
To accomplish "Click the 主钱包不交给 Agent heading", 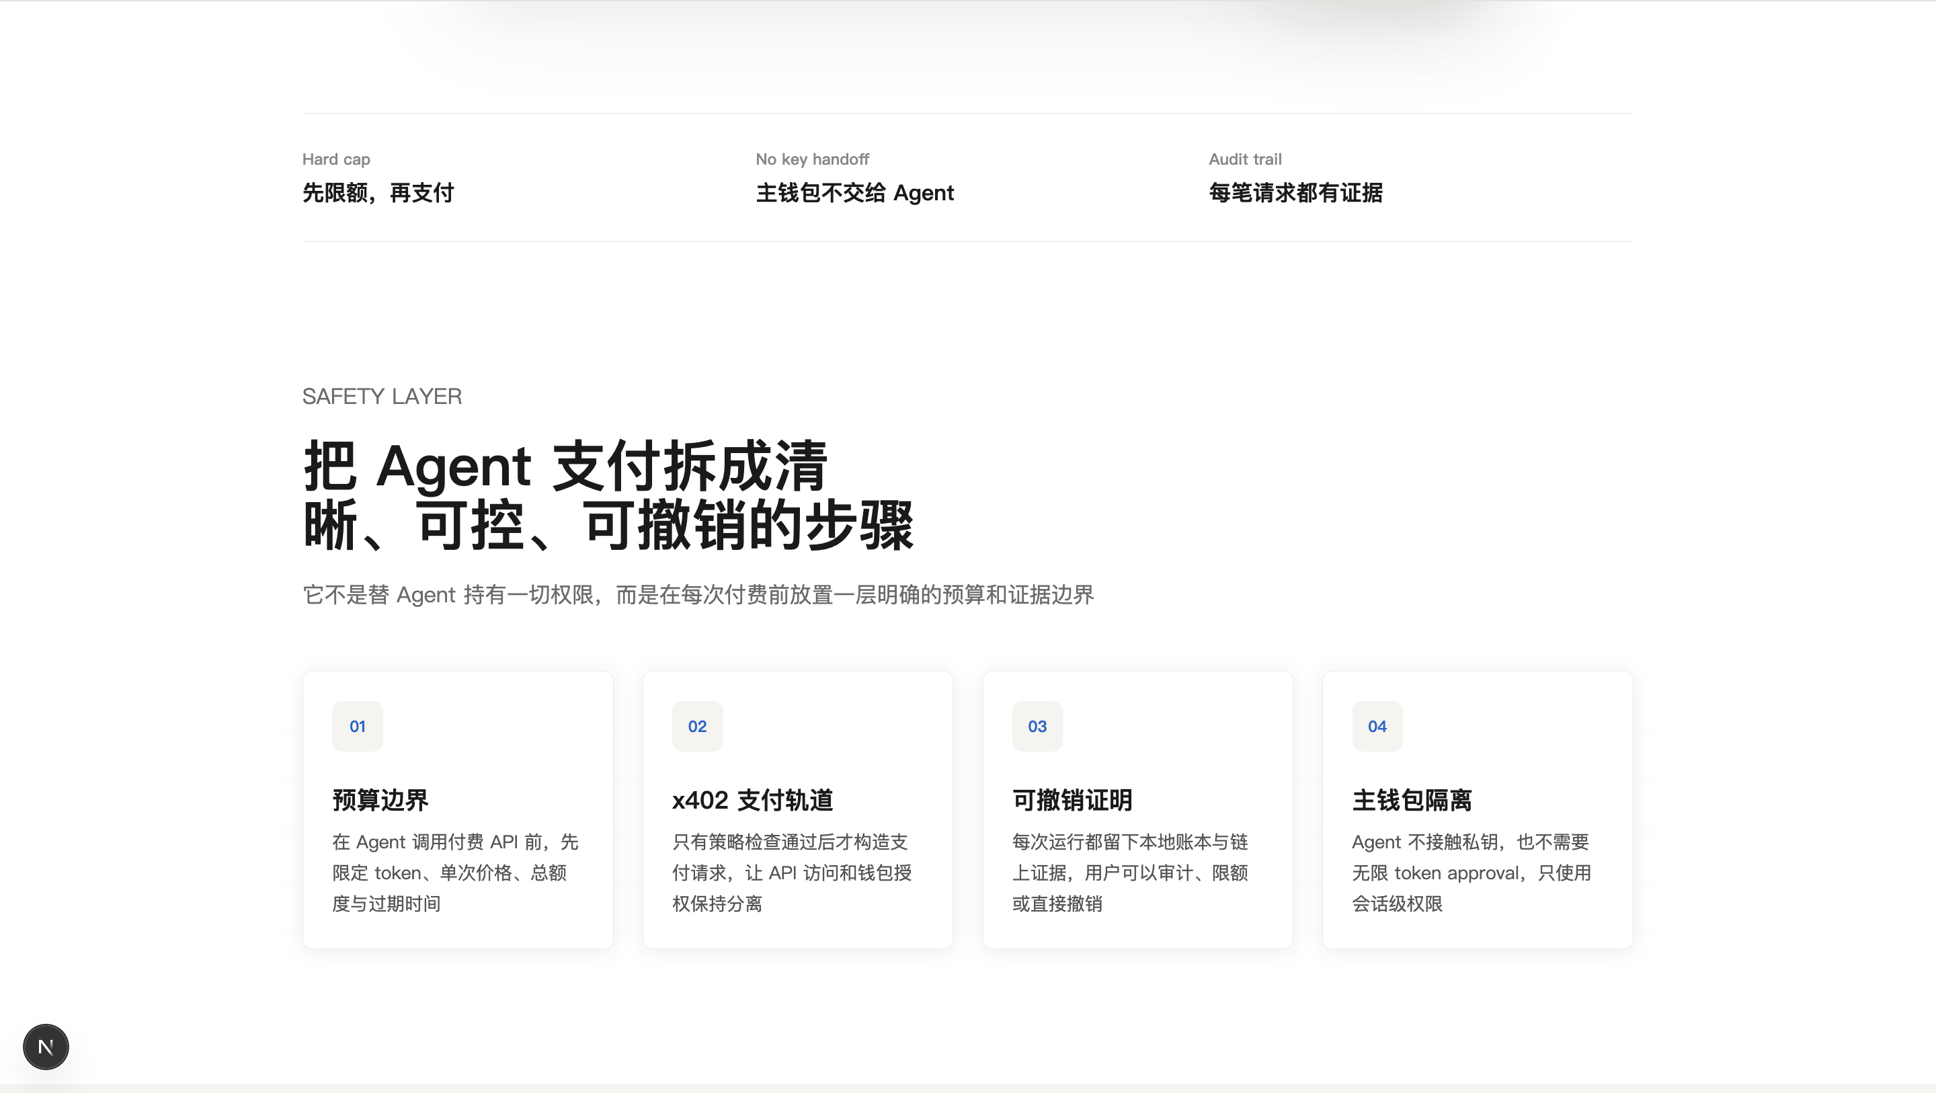I will click(x=854, y=192).
